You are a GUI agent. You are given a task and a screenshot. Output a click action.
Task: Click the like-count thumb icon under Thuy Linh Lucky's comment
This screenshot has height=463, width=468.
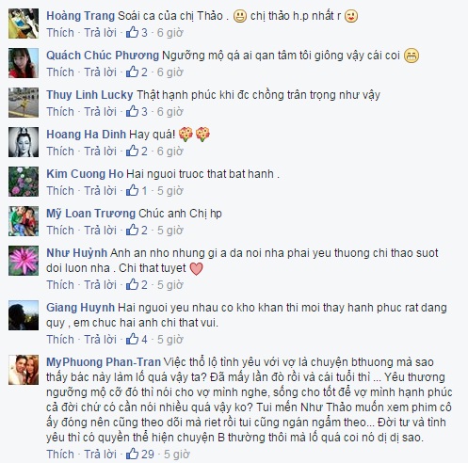132,111
